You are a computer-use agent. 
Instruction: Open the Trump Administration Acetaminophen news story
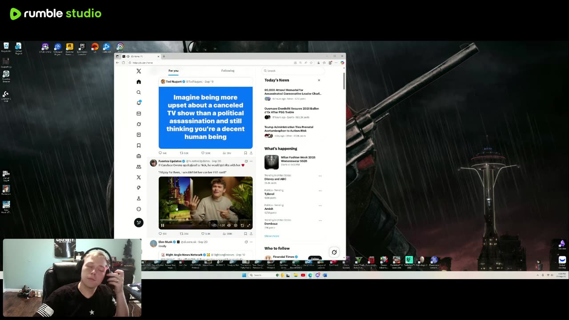click(x=289, y=129)
